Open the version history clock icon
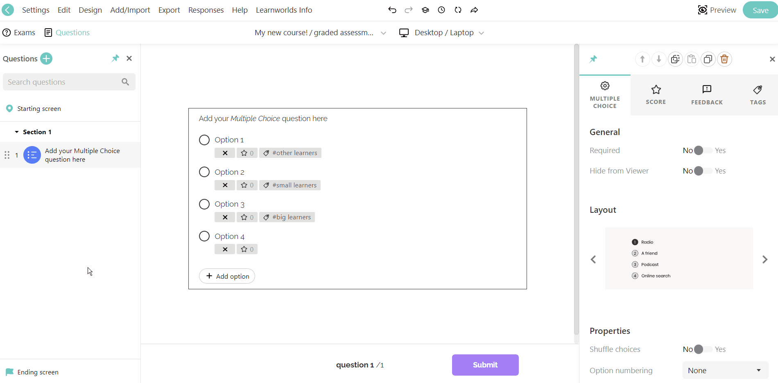The height and width of the screenshot is (383, 778). (x=441, y=10)
